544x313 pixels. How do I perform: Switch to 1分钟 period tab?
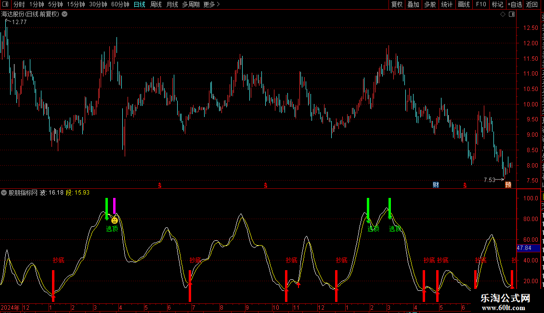(37, 4)
